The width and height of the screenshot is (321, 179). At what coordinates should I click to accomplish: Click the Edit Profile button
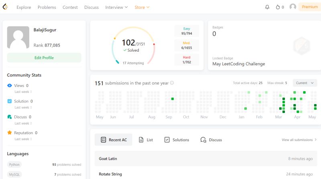(44, 58)
